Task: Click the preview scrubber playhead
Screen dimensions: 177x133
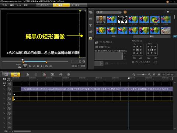Action: pyautogui.click(x=22, y=60)
